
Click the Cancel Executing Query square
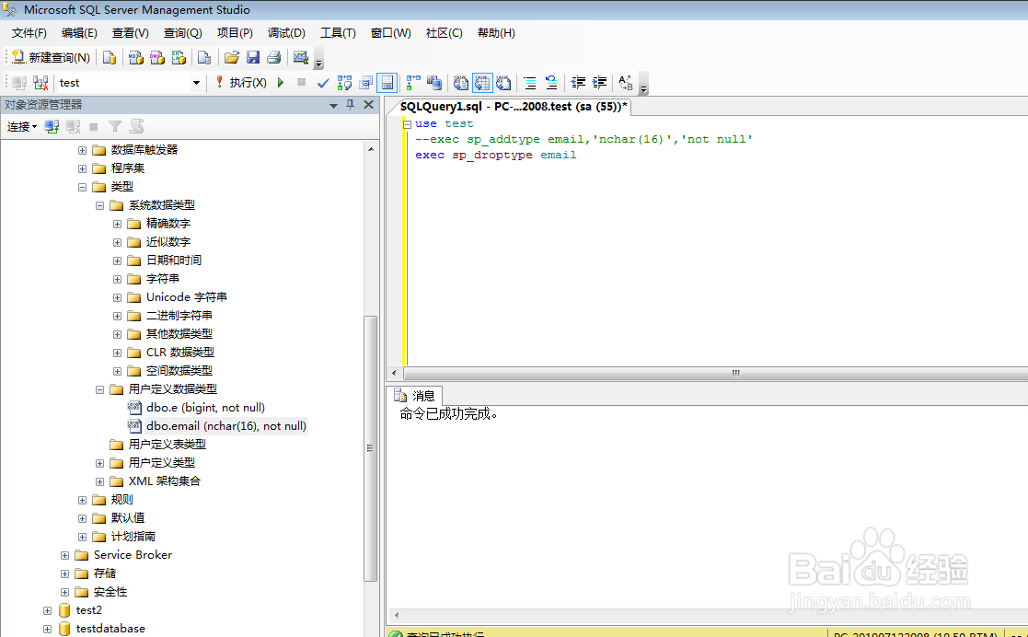point(302,82)
